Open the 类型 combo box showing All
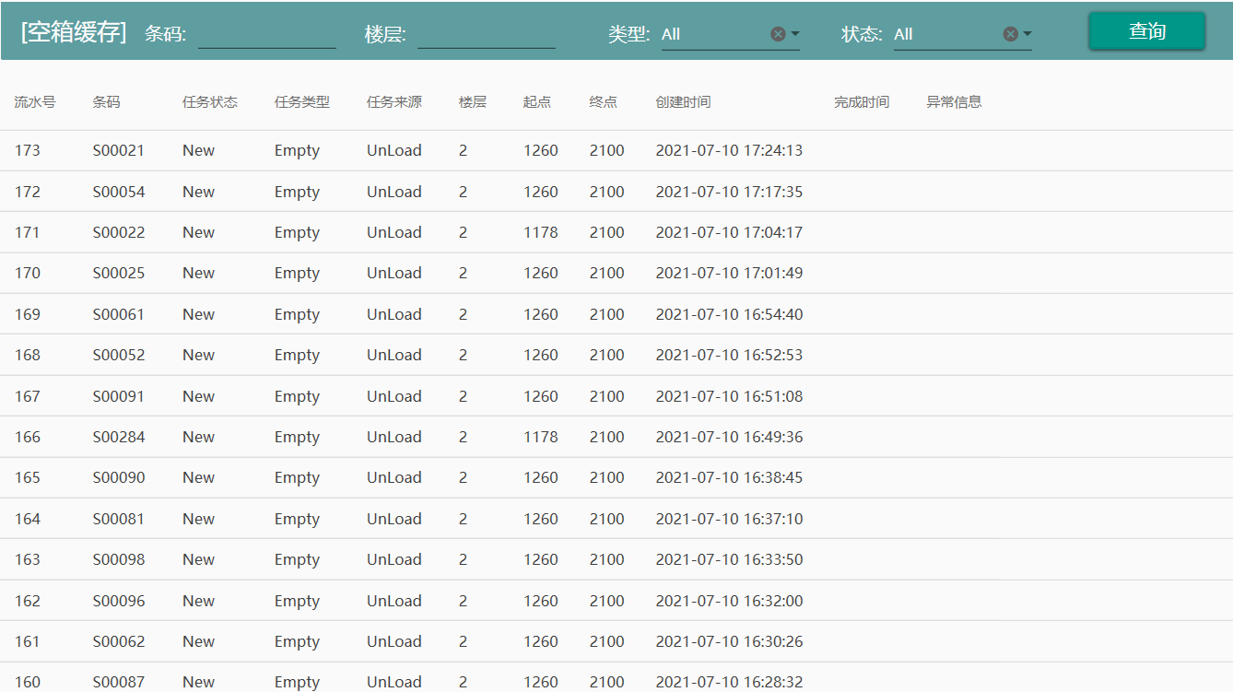The width and height of the screenshot is (1233, 692). [x=731, y=34]
